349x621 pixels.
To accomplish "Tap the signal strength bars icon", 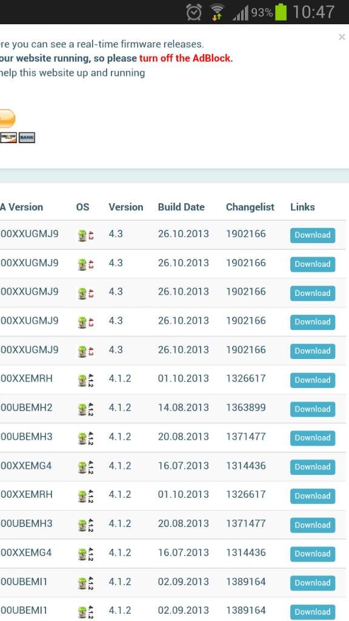I will tap(241, 13).
